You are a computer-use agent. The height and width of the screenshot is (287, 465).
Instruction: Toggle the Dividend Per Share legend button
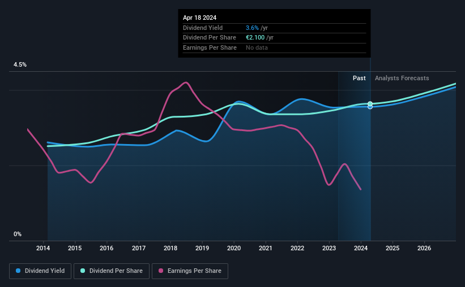(x=112, y=271)
